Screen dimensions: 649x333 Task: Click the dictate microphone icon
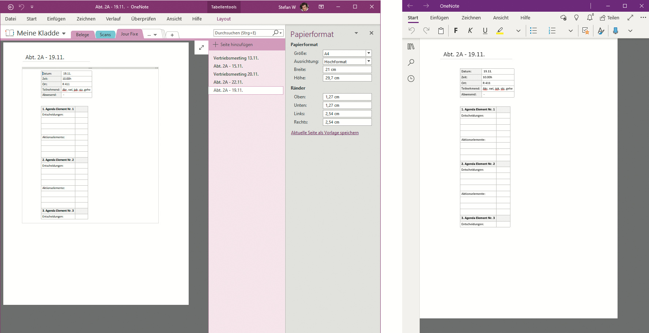click(x=615, y=31)
